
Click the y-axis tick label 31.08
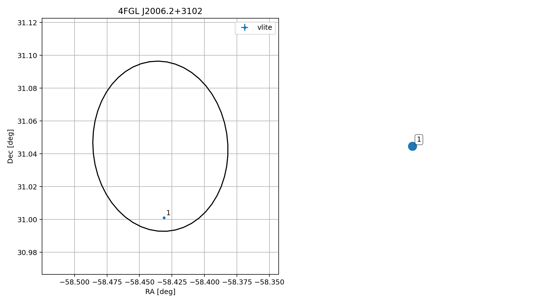tap(27, 88)
